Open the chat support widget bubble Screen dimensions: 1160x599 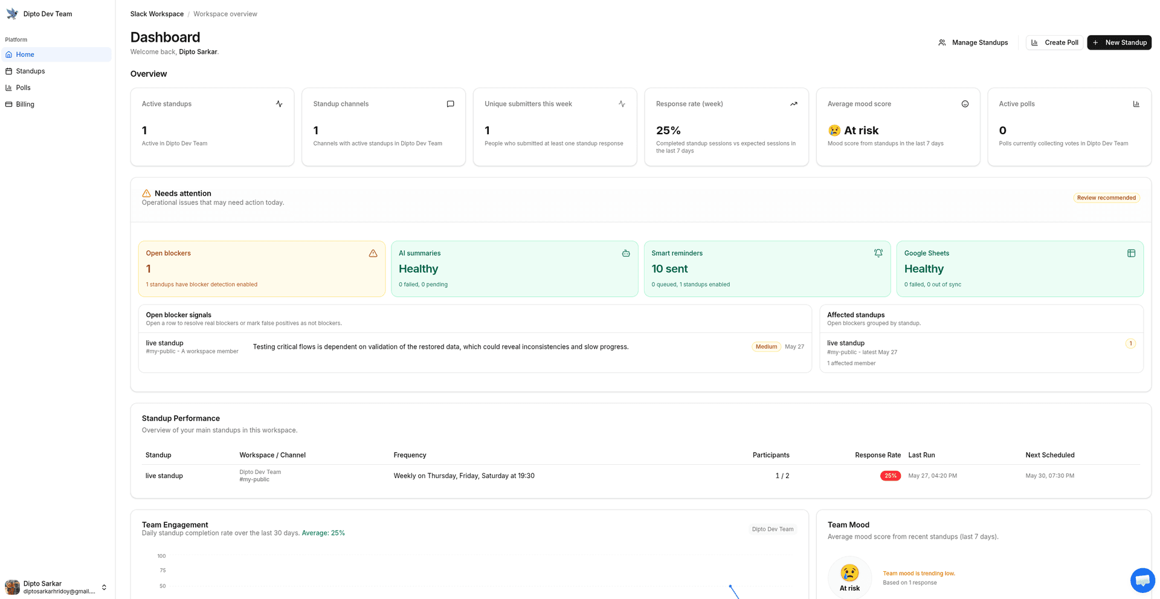tap(1142, 580)
